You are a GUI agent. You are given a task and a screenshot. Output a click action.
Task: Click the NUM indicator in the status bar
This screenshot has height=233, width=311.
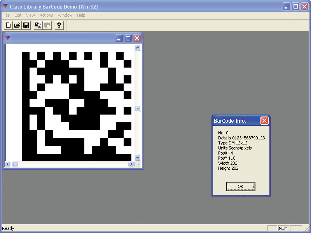click(x=283, y=228)
